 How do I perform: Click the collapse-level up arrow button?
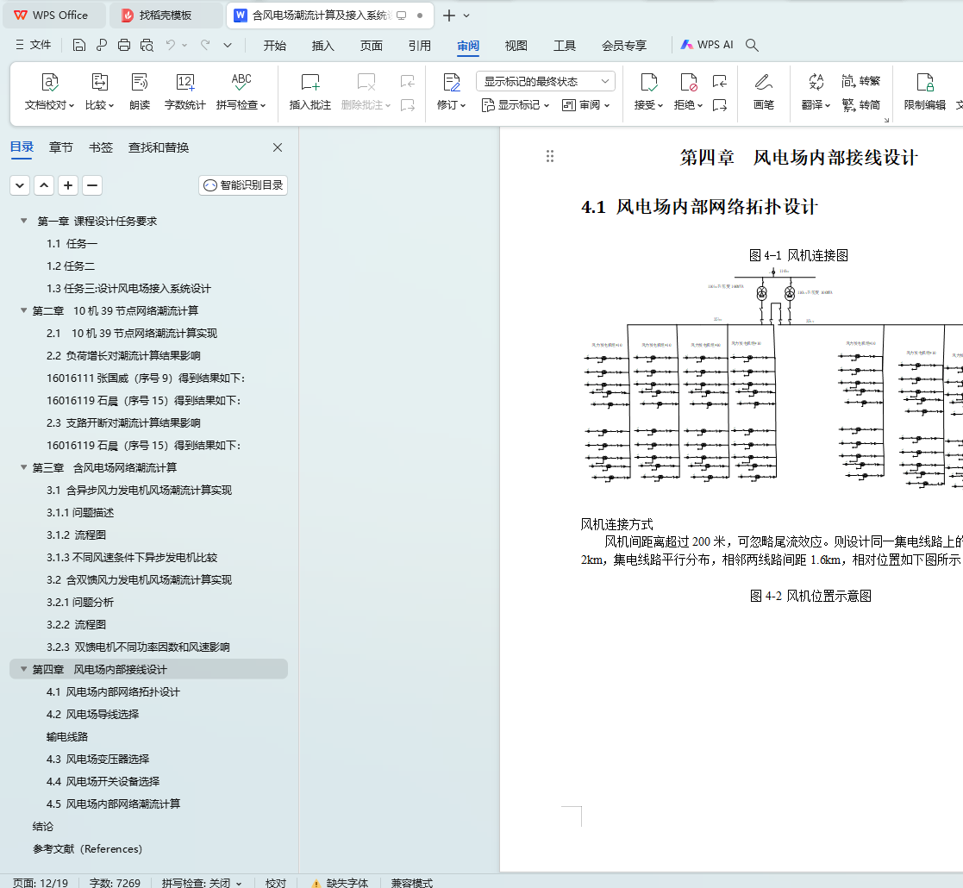[x=44, y=184]
